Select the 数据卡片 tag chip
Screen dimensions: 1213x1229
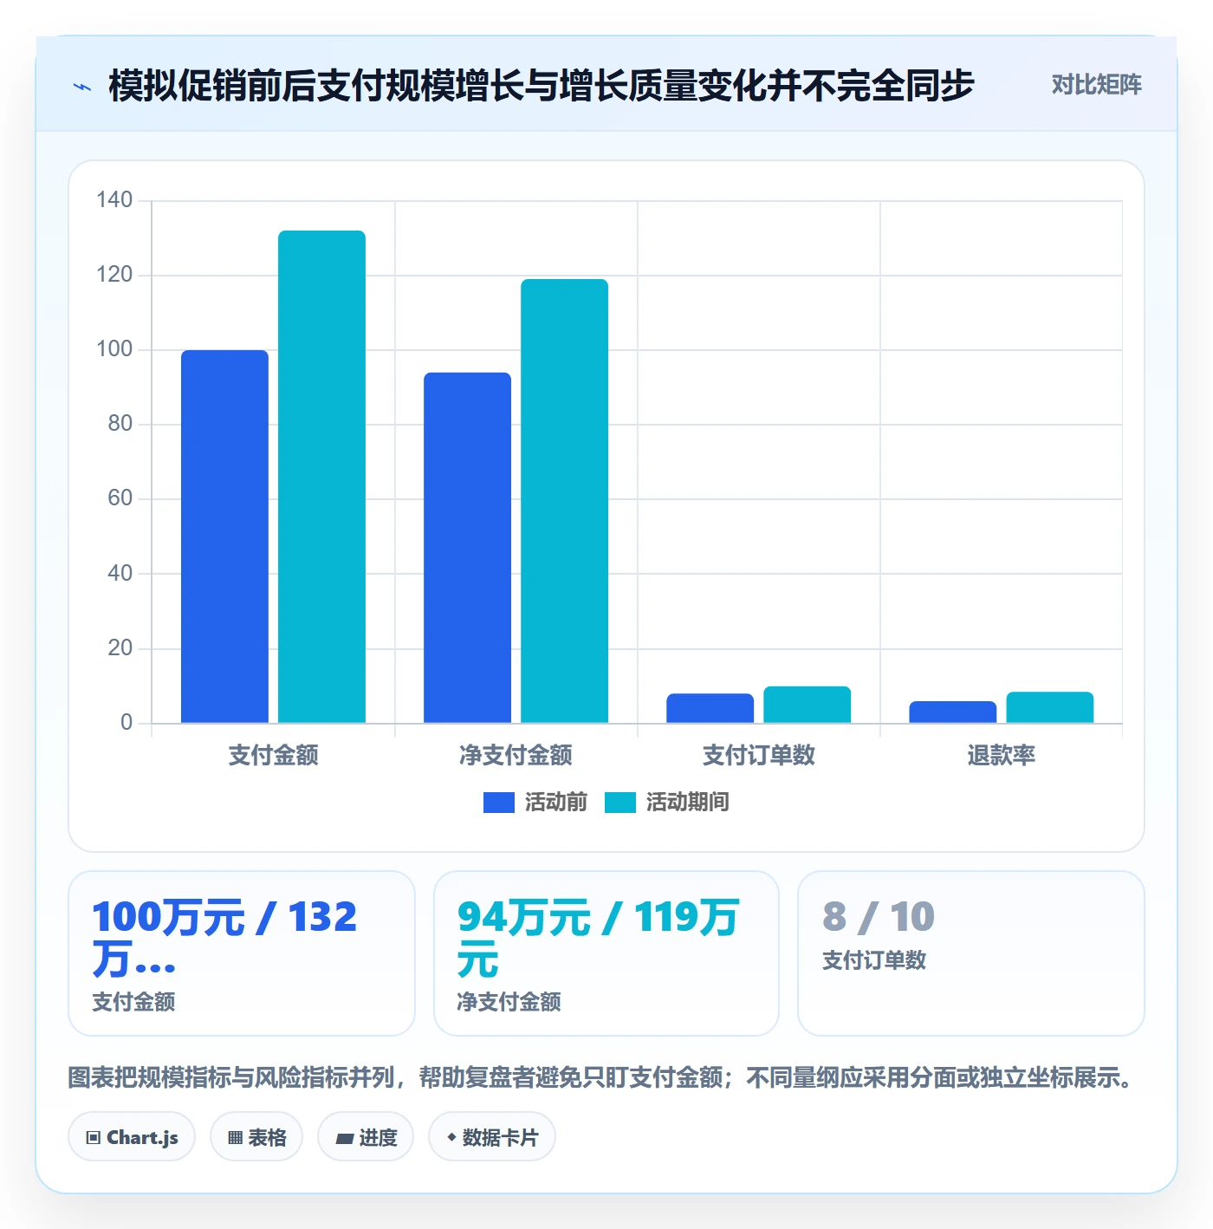click(492, 1137)
